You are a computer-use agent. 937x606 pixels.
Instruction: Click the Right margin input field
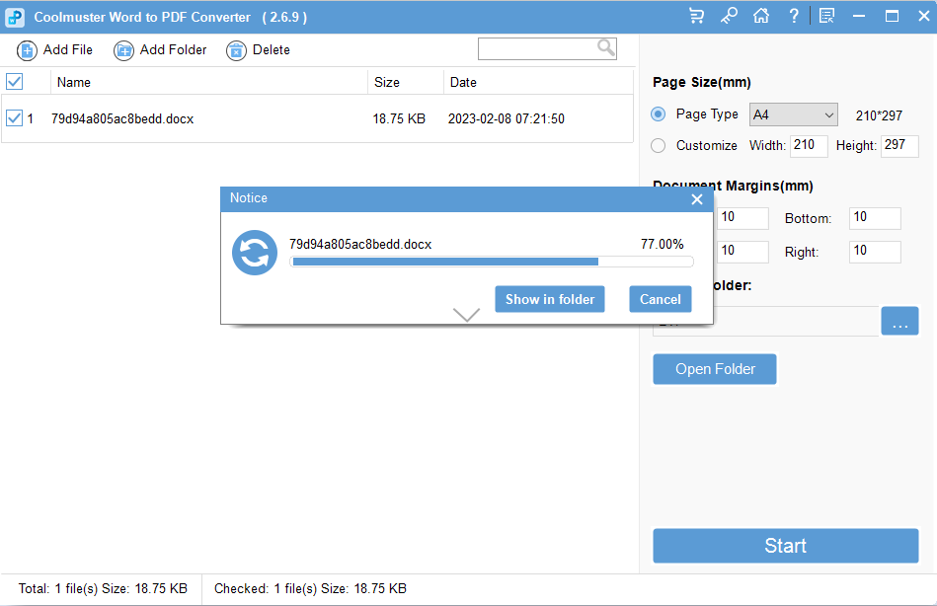coord(875,252)
